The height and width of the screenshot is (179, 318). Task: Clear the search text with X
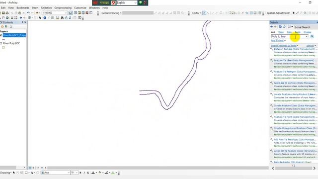[x=307, y=36]
